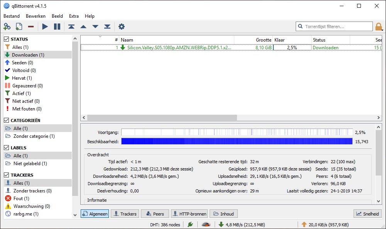386x229 pixels.
Task: Click the 2,5% Klaar progress cell
Action: [292, 47]
